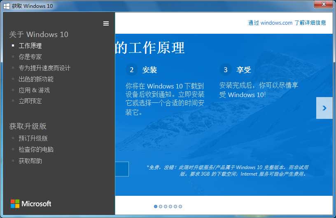Screen dimensions: 336x218
Task: Jump to the fourth page dot
Action: (170, 206)
